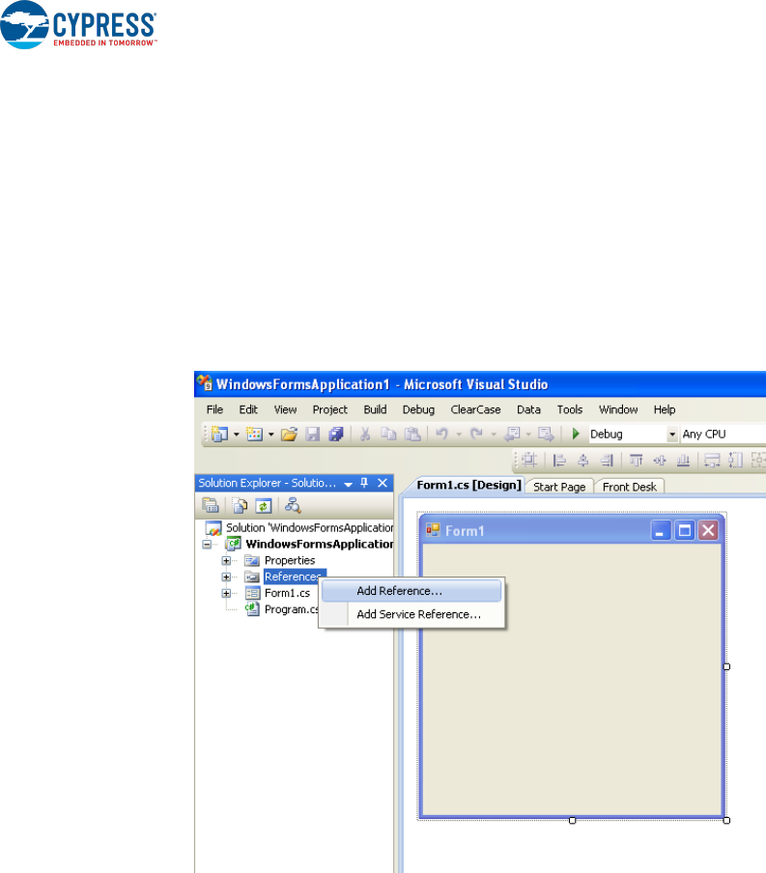Switch to the Start Page tab
The image size is (766, 873).
pos(559,487)
